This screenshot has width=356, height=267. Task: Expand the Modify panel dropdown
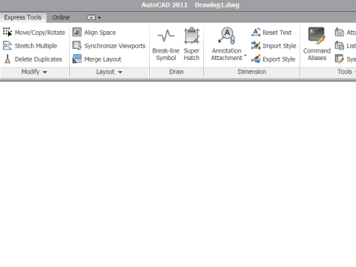(x=45, y=72)
